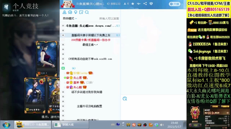Image resolution: width=231 pixels, height=129 pixels.
Task: Select user 喜弟 in member list
Action: coord(76,82)
